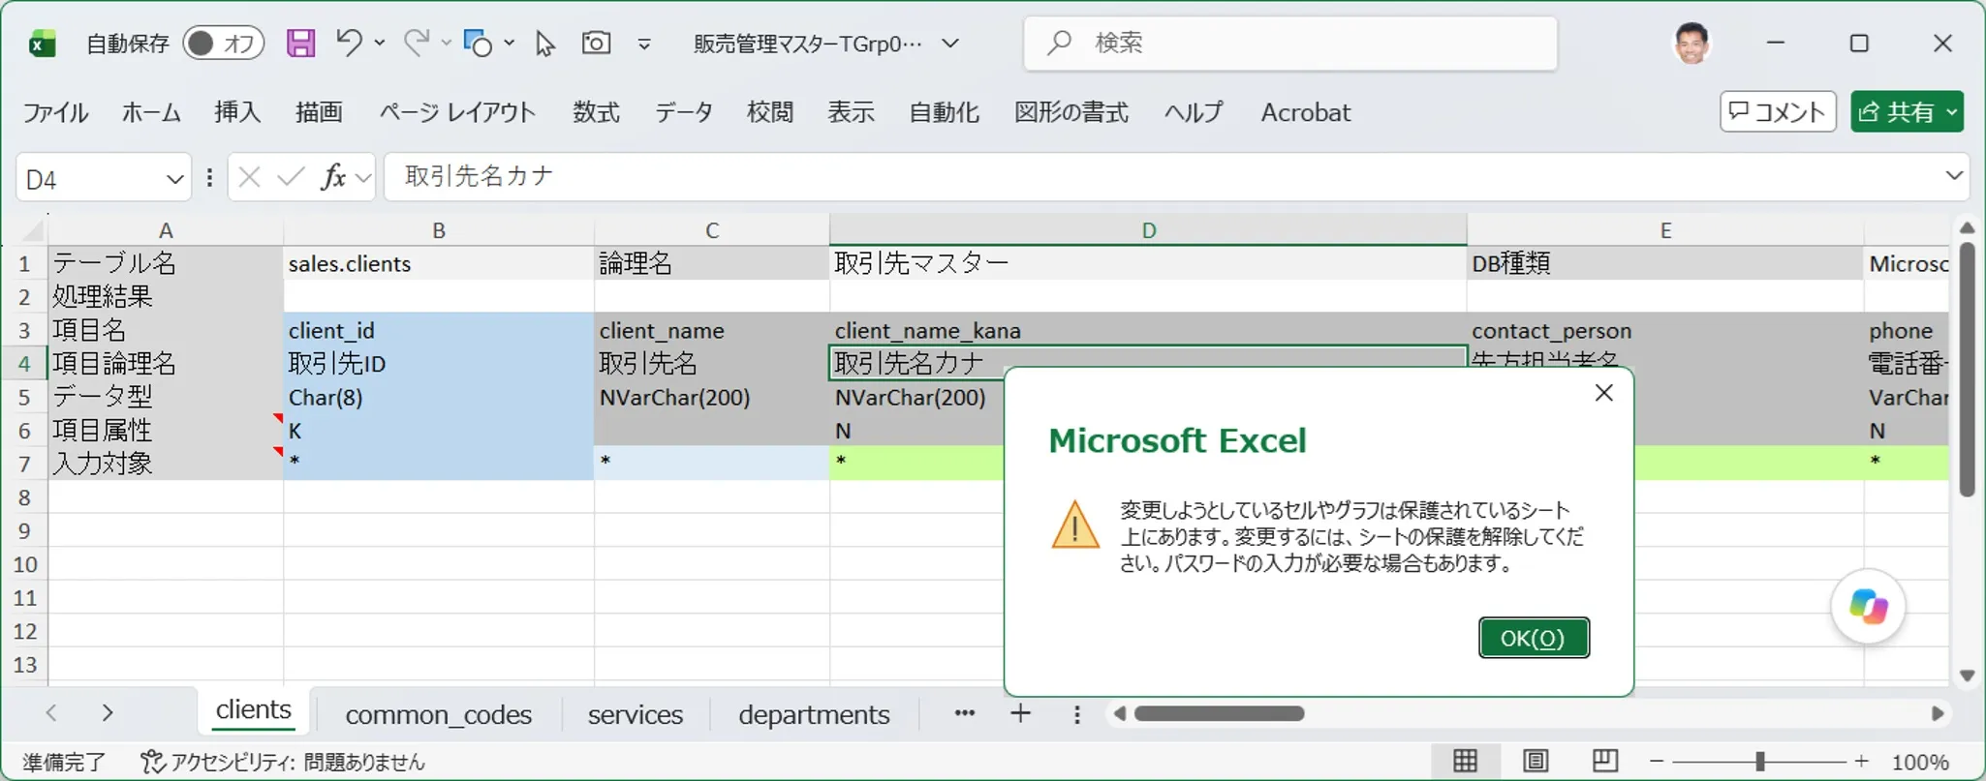Open the Copilot floating icon
This screenshot has width=1986, height=781.
point(1868,607)
